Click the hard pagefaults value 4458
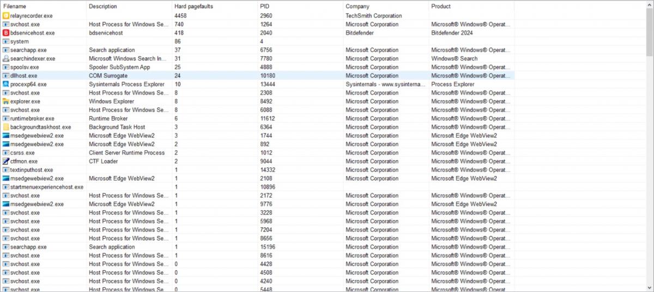The image size is (654, 292). tap(180, 16)
